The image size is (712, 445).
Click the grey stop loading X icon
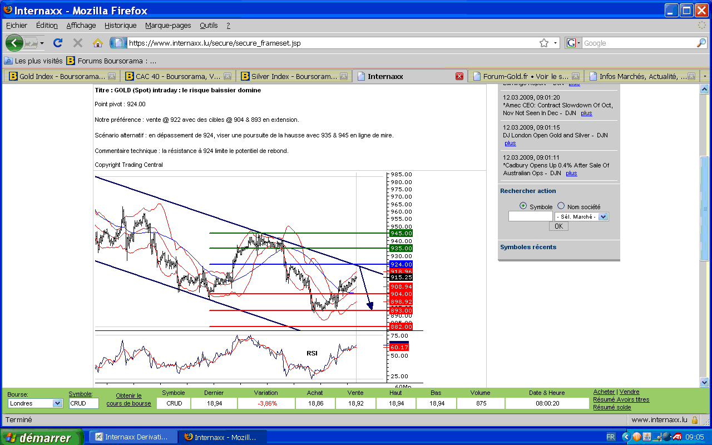[x=78, y=43]
